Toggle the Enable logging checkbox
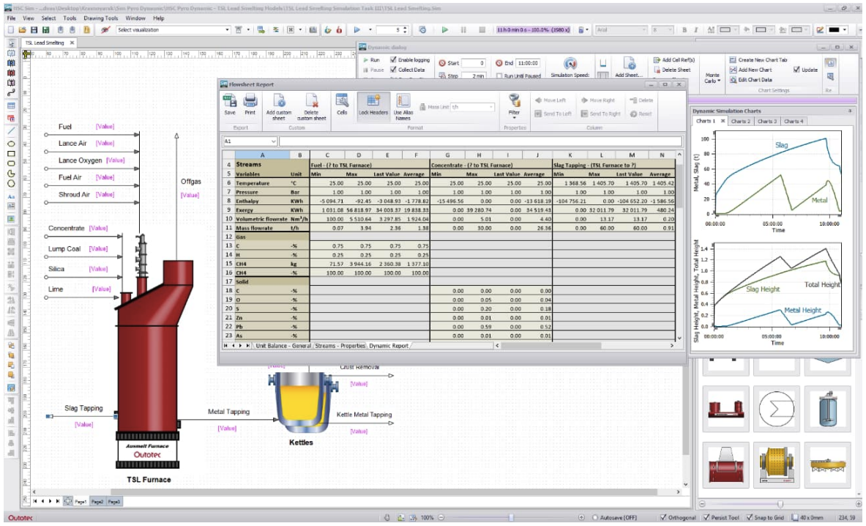 [x=393, y=59]
